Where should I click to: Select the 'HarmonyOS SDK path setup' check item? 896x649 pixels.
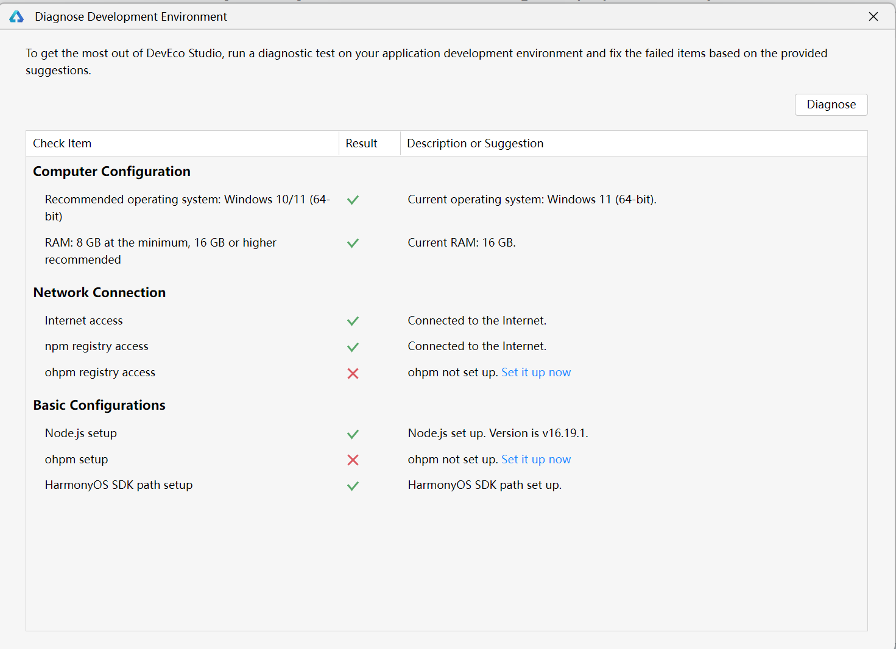(x=119, y=485)
